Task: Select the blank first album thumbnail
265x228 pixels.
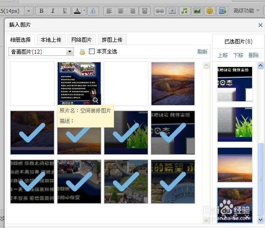Action: tap(32, 84)
